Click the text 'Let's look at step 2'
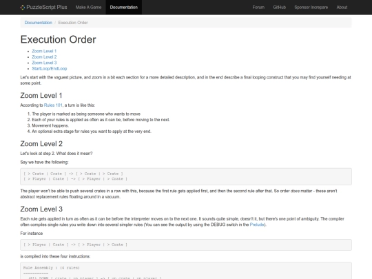 [37, 154]
